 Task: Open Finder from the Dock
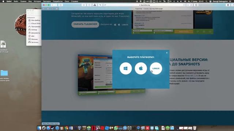click(39, 128)
